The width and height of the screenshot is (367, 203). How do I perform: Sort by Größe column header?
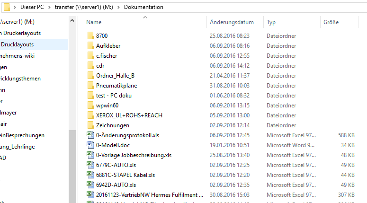click(331, 22)
